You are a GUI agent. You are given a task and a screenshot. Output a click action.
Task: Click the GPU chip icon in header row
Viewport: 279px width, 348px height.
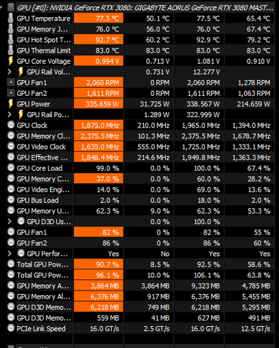10,8
